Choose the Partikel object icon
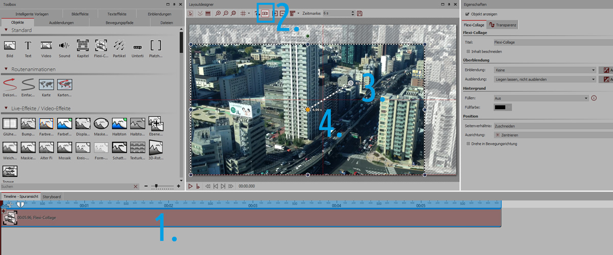The image size is (613, 255). (119, 46)
